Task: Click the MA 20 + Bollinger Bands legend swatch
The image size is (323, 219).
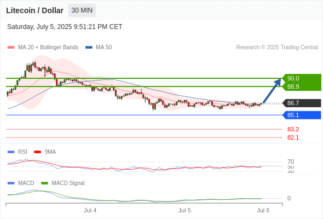Action: click(11, 48)
